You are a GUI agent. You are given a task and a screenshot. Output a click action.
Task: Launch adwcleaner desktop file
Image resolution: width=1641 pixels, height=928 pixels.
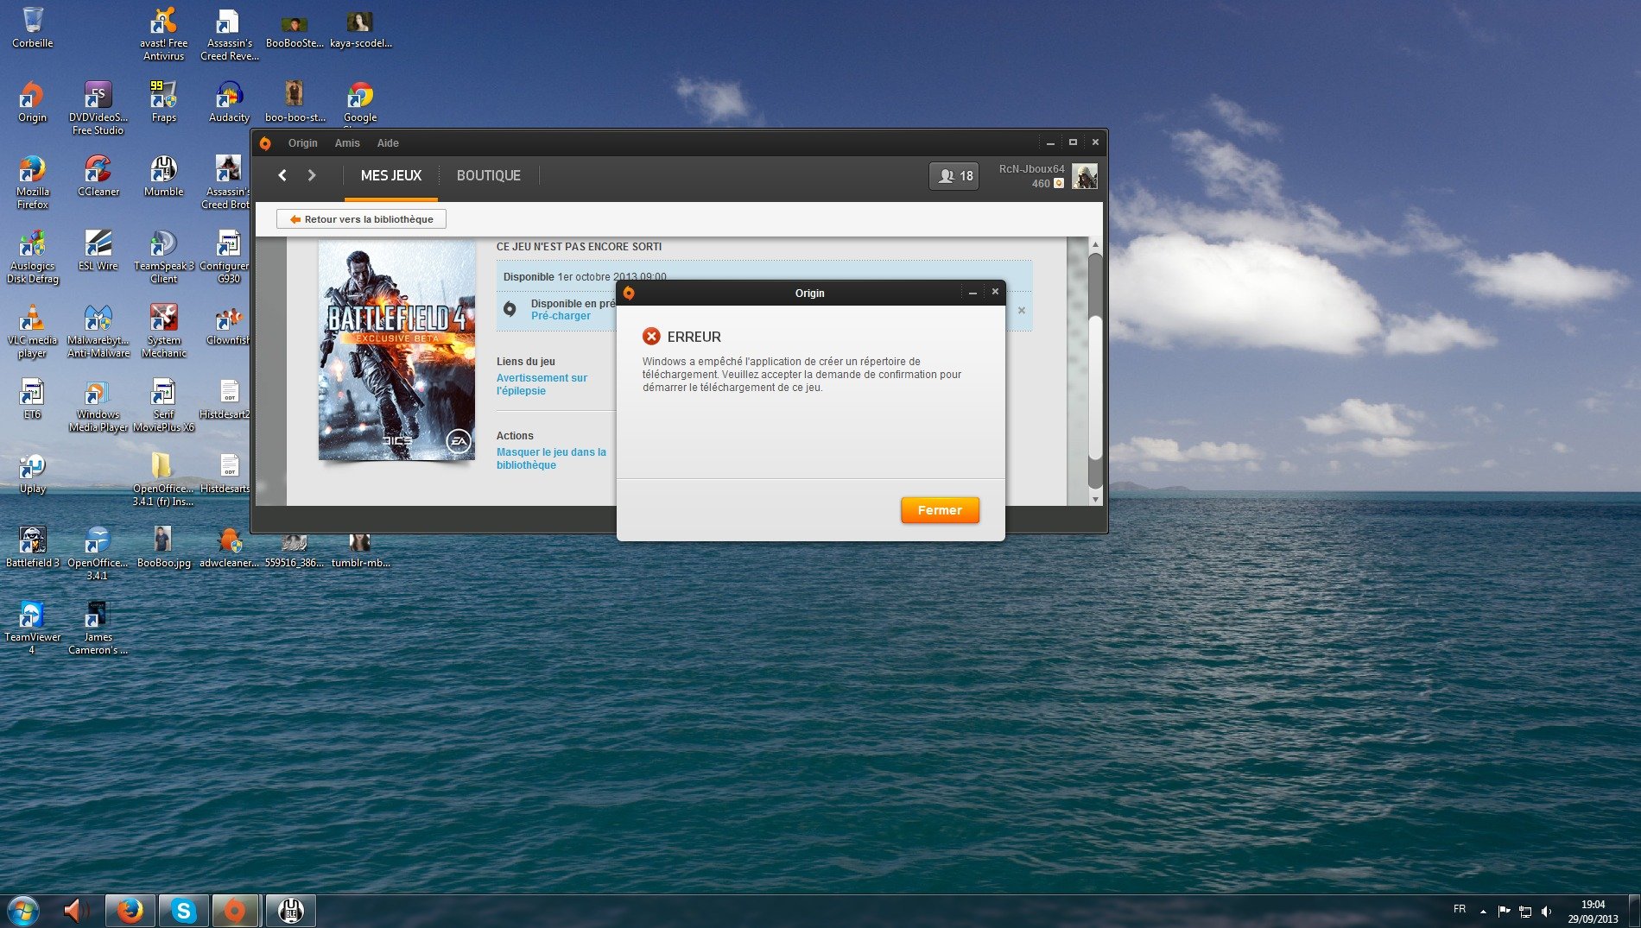[229, 547]
